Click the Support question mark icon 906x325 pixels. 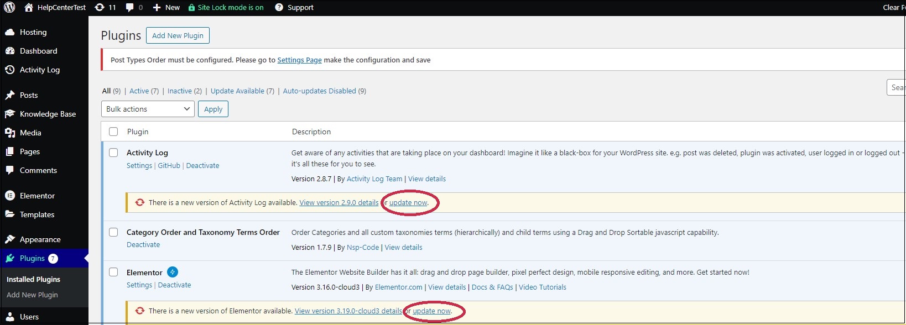[x=279, y=7]
